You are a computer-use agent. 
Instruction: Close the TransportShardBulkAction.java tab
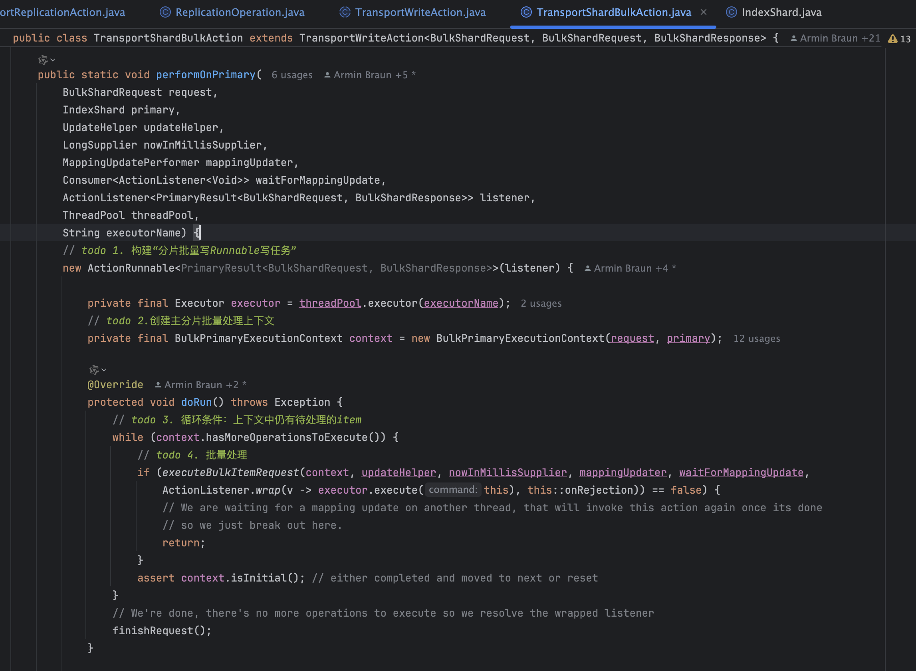click(703, 12)
